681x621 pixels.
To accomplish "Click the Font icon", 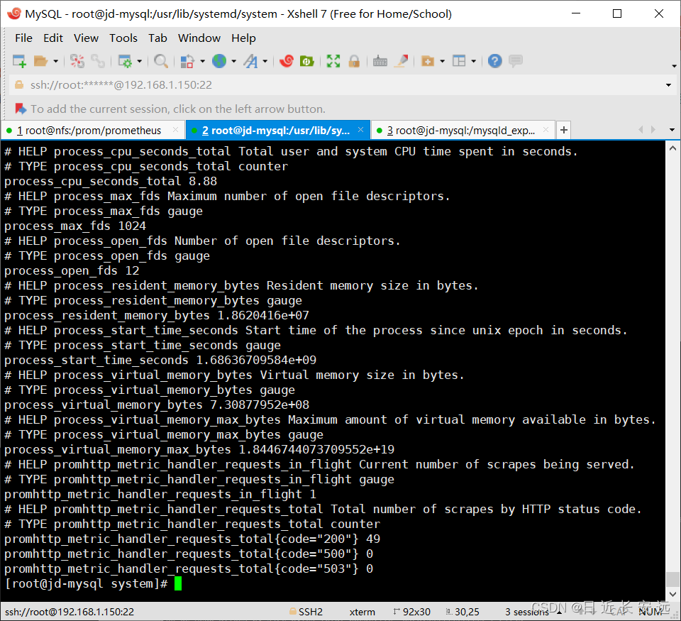I will point(250,61).
